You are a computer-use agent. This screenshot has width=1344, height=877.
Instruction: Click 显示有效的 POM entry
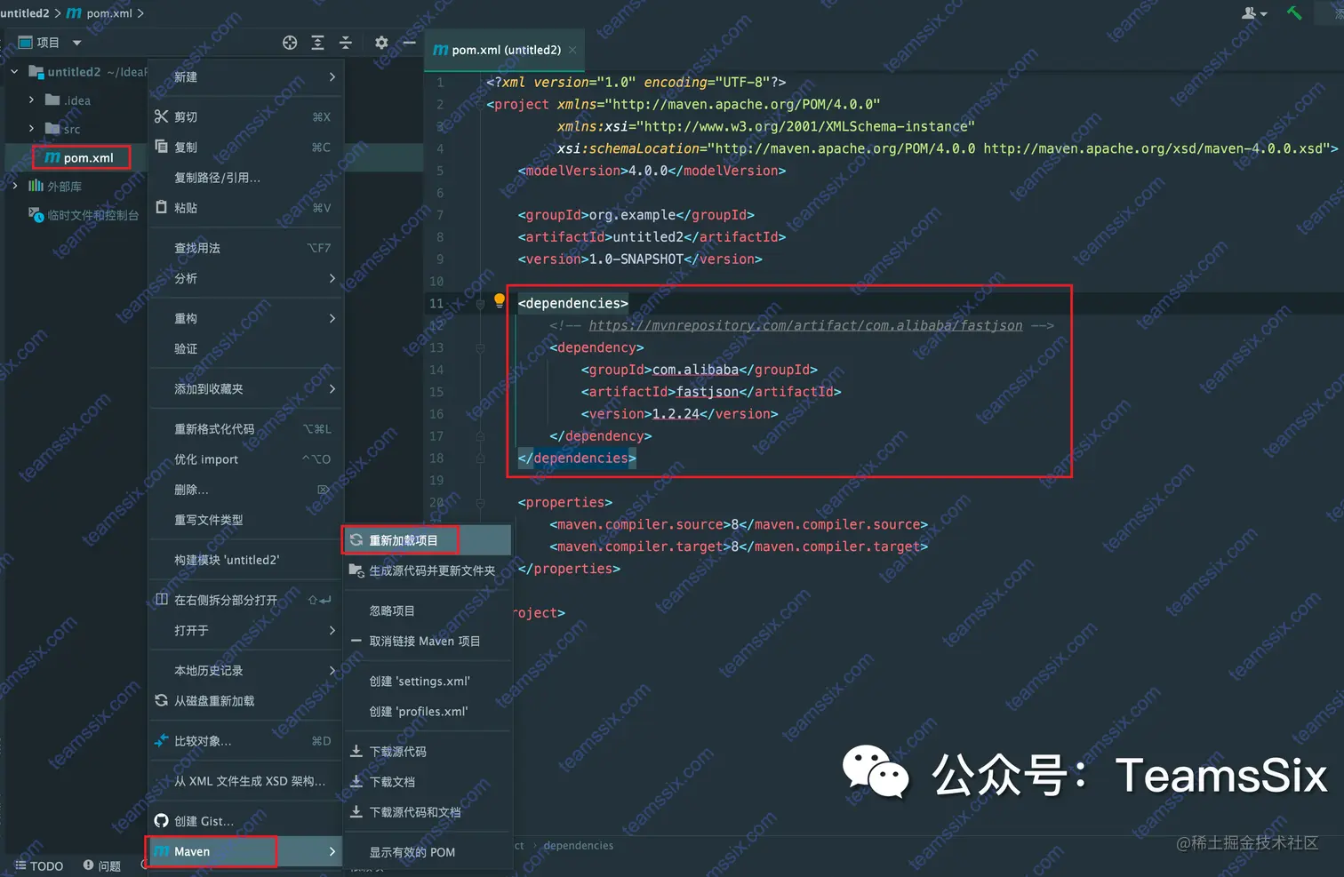coord(428,852)
